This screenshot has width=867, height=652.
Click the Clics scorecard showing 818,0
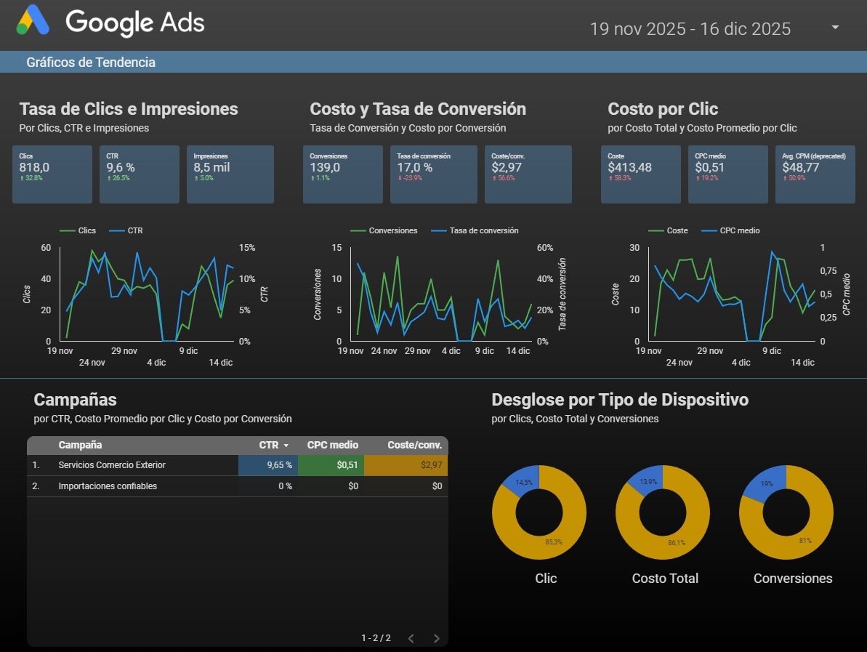(x=52, y=174)
